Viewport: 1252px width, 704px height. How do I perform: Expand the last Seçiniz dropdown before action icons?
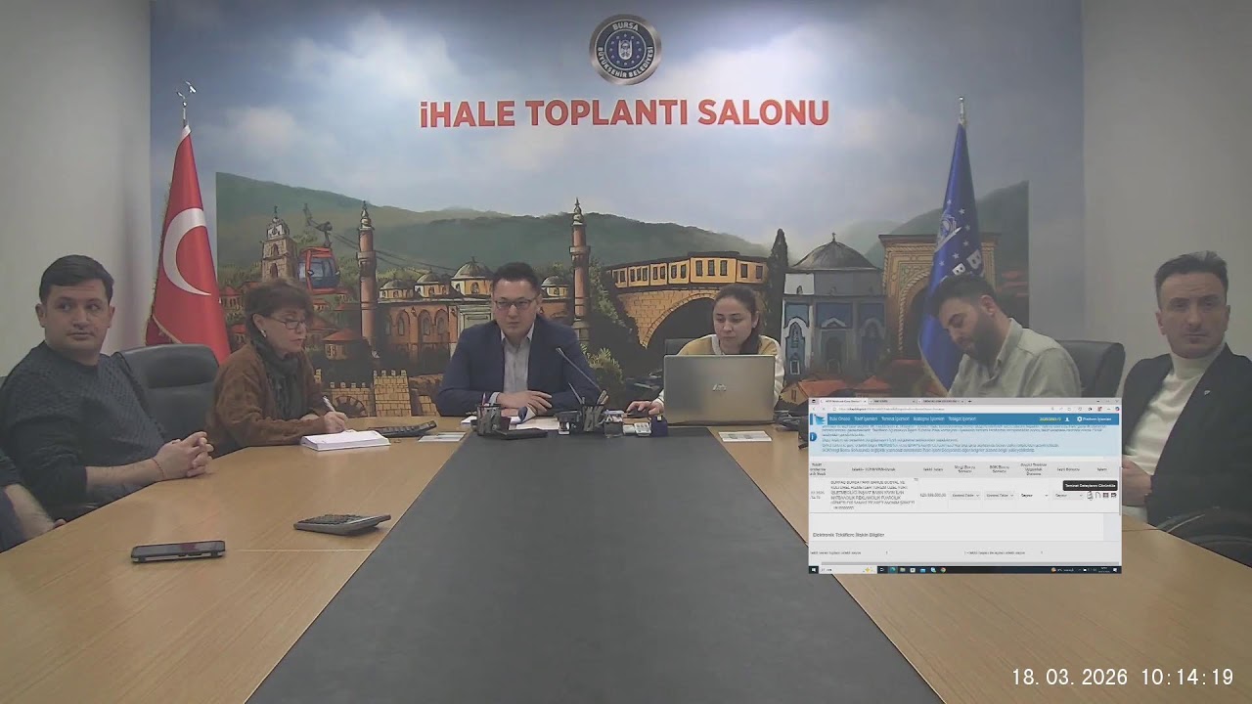pos(1068,496)
